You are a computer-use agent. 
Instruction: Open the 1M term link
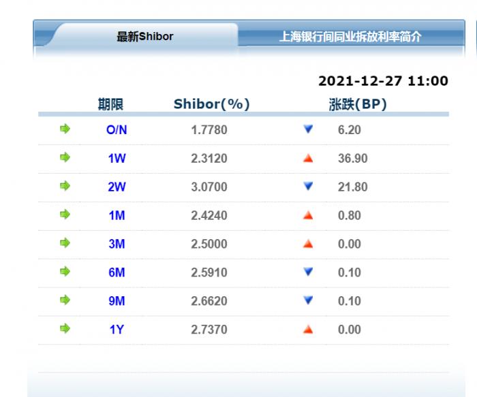click(117, 215)
